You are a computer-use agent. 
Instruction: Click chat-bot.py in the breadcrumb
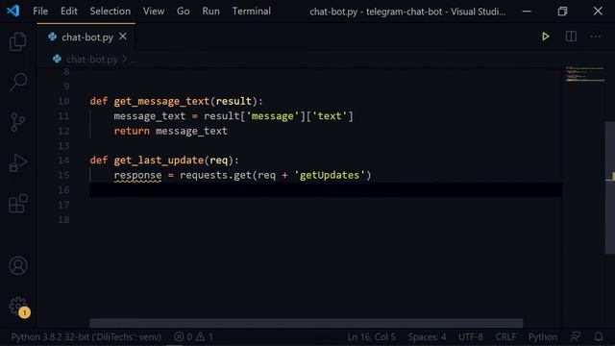[x=92, y=60]
